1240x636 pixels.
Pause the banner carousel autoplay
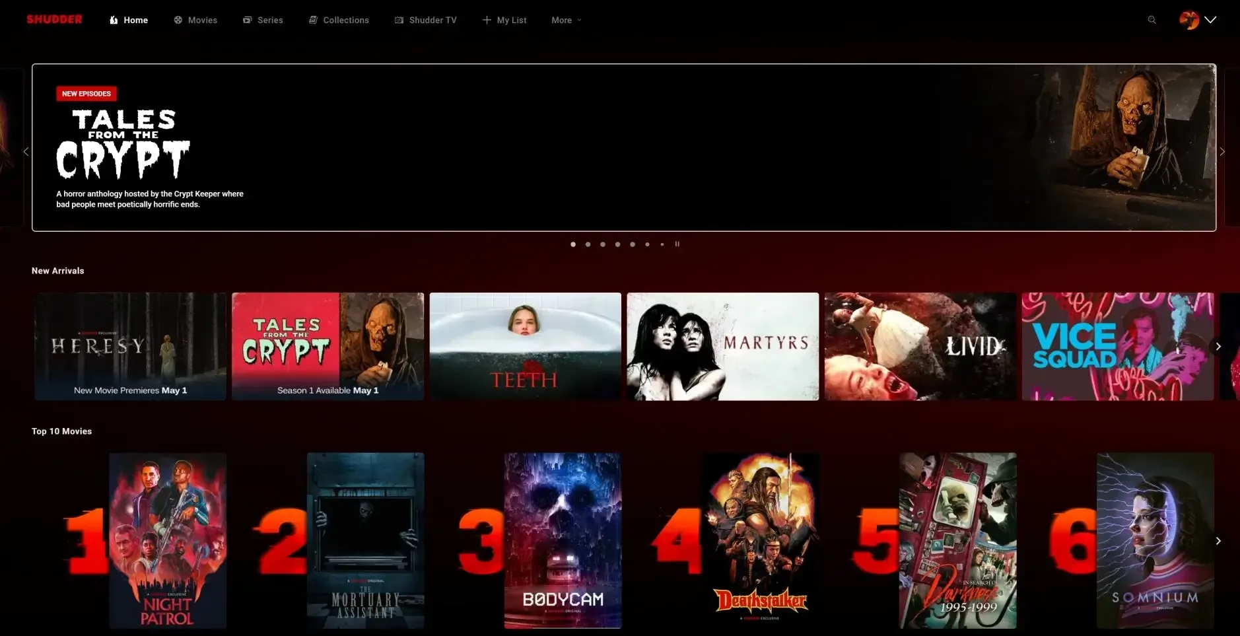click(x=677, y=244)
